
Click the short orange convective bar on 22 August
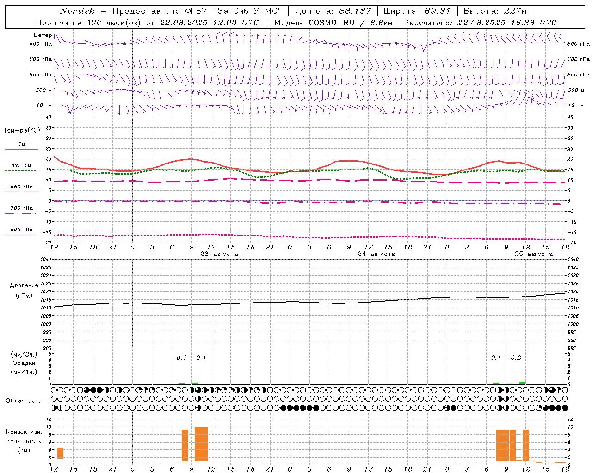point(60,453)
